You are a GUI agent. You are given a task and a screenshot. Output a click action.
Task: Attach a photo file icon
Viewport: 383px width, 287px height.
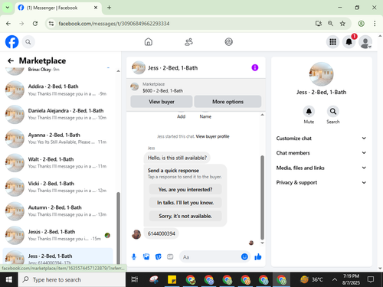pos(146,257)
